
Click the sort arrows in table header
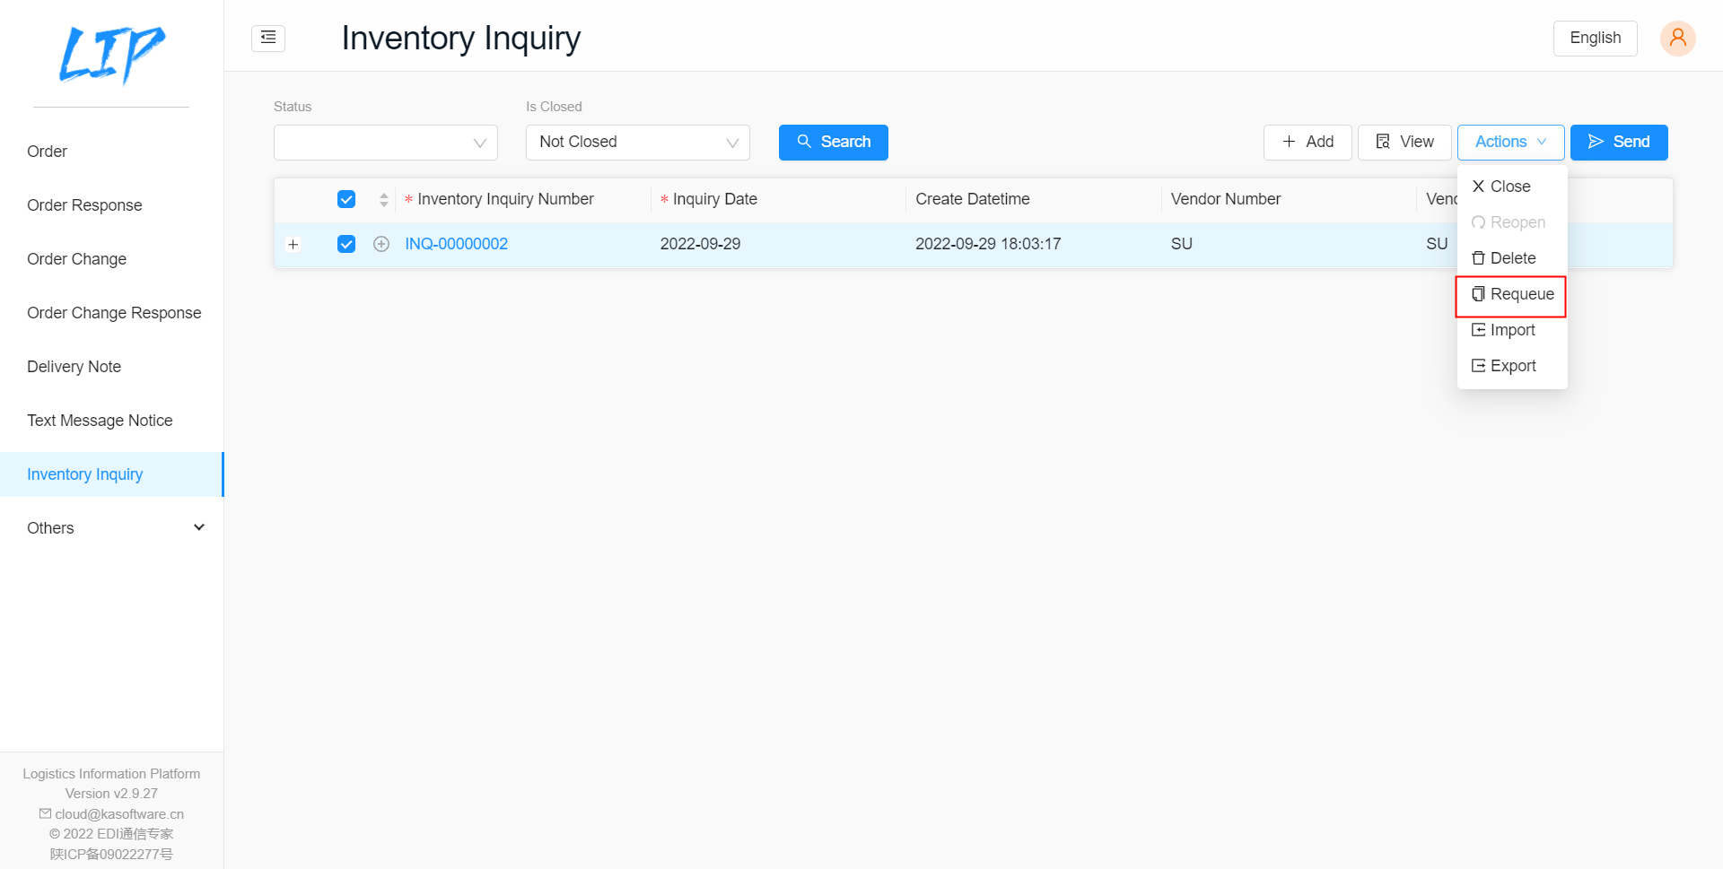(384, 199)
